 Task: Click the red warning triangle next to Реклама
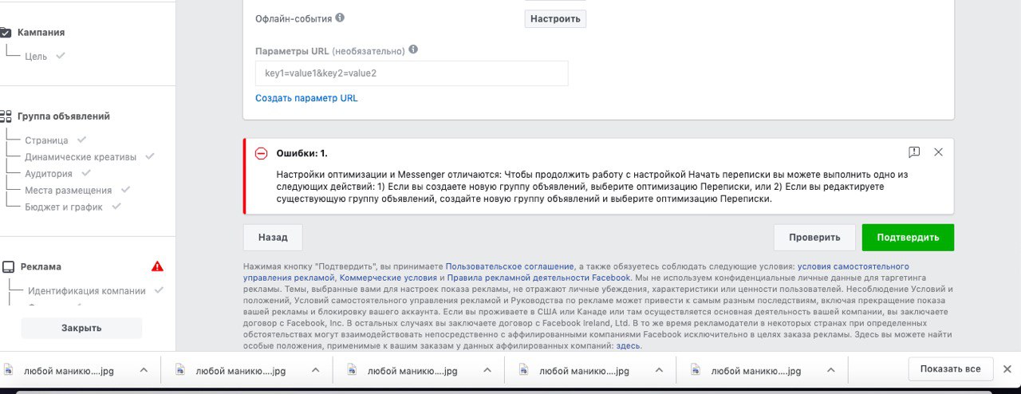pos(157,266)
